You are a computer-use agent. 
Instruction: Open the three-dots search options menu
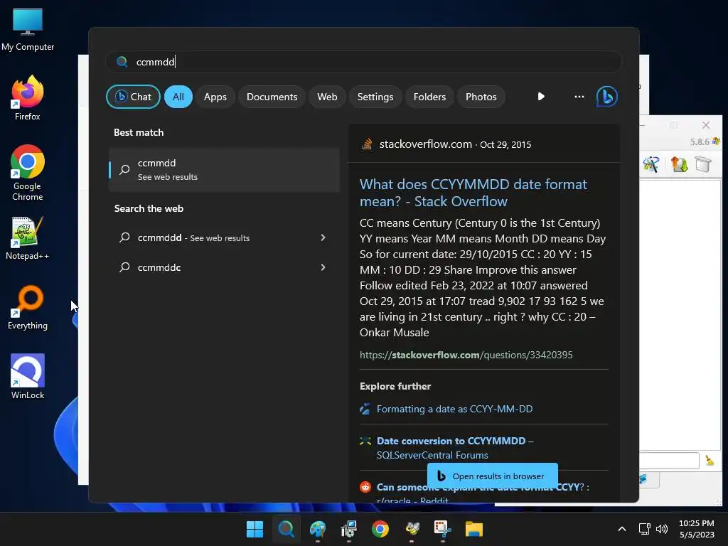[579, 97]
